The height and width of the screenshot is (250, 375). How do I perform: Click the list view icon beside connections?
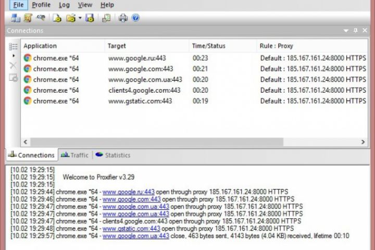(x=13, y=46)
